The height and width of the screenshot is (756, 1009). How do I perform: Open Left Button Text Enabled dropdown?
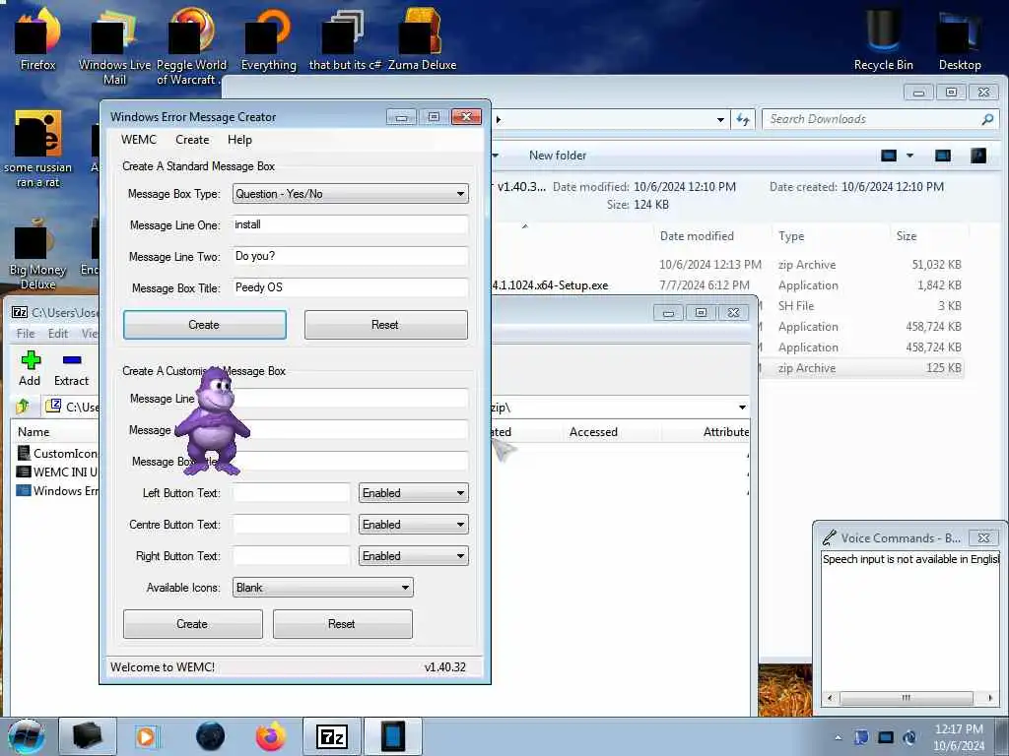pyautogui.click(x=413, y=493)
